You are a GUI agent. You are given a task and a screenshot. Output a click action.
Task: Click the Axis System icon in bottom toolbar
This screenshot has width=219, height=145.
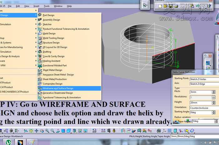coord(164,131)
